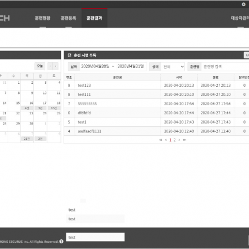Click the 훈련명 검색 search field

225,67
